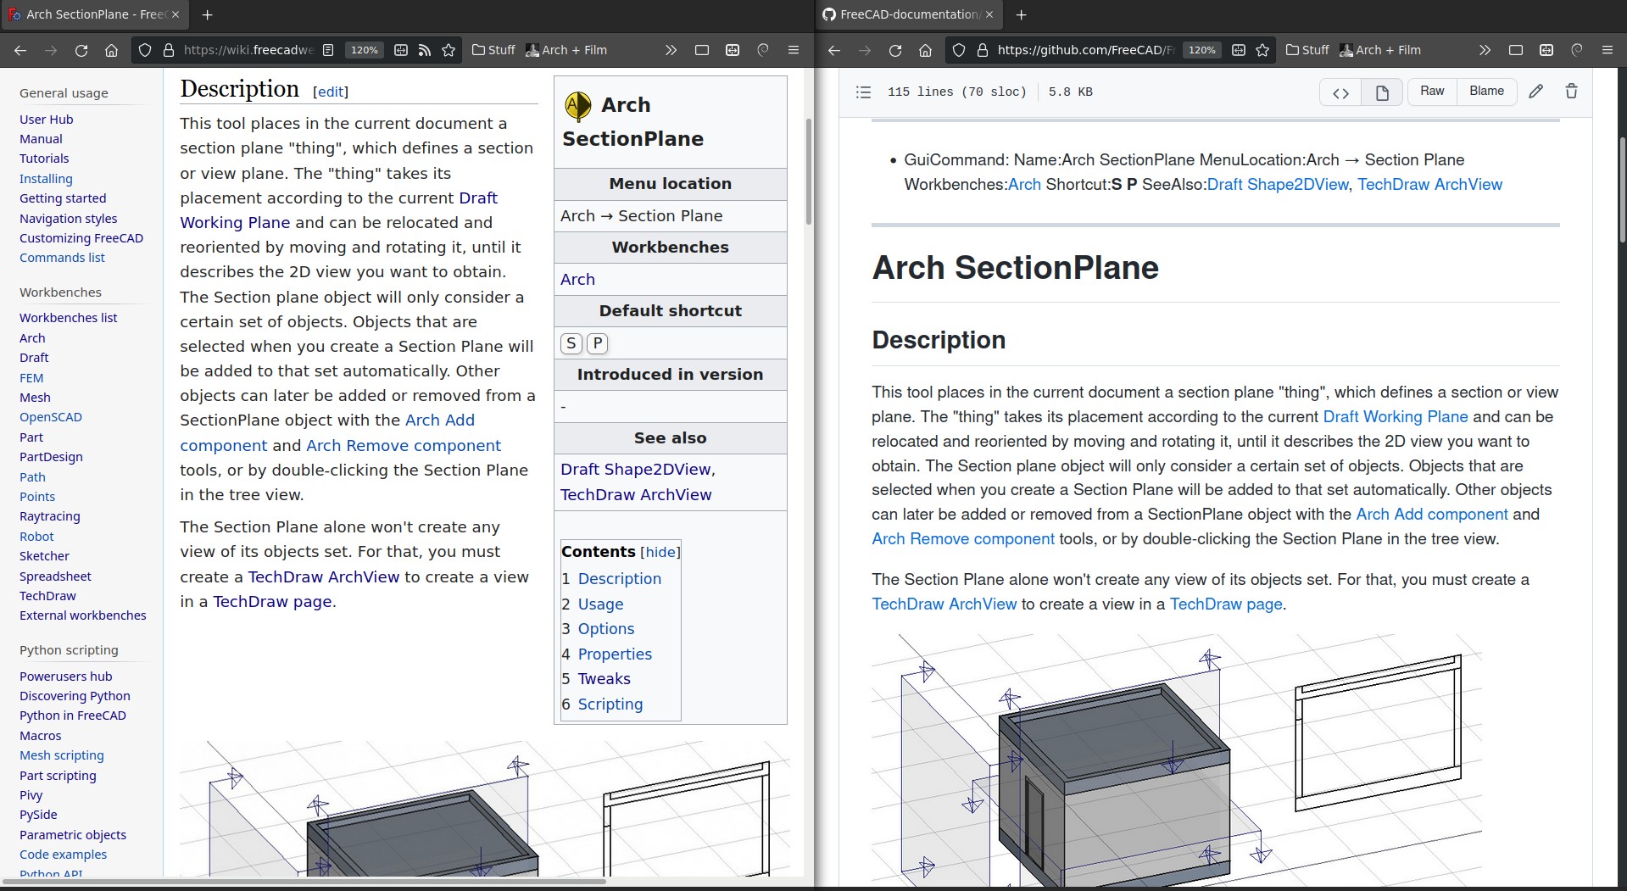This screenshot has height=891, width=1627.
Task: Bookmark the wiki page with star icon
Action: [449, 50]
